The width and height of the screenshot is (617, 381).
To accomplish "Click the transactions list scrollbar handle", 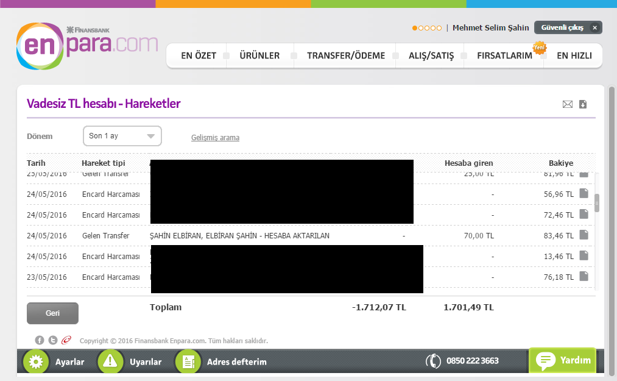I will pyautogui.click(x=596, y=204).
